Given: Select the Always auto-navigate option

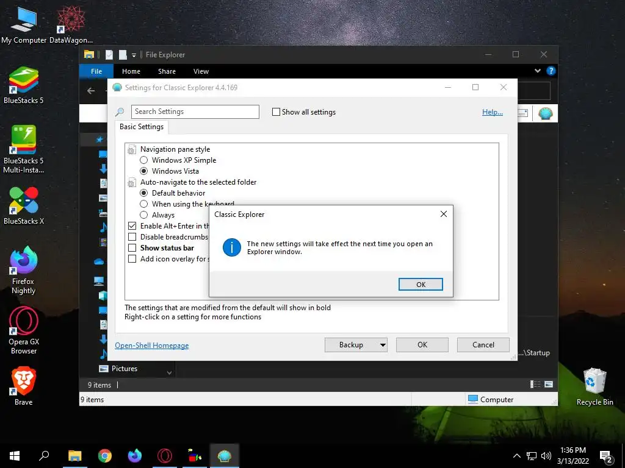Looking at the screenshot, I should 144,215.
